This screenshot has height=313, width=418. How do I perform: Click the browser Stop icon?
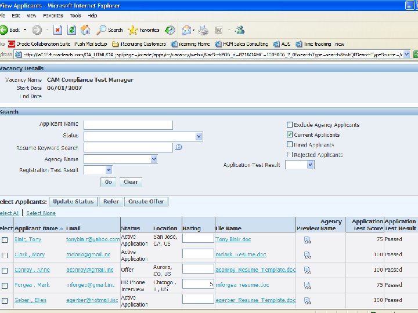coord(57,30)
